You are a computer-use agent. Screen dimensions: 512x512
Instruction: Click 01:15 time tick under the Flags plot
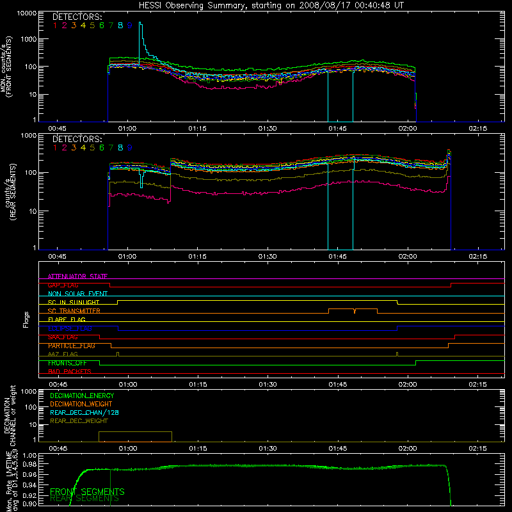[x=198, y=385]
